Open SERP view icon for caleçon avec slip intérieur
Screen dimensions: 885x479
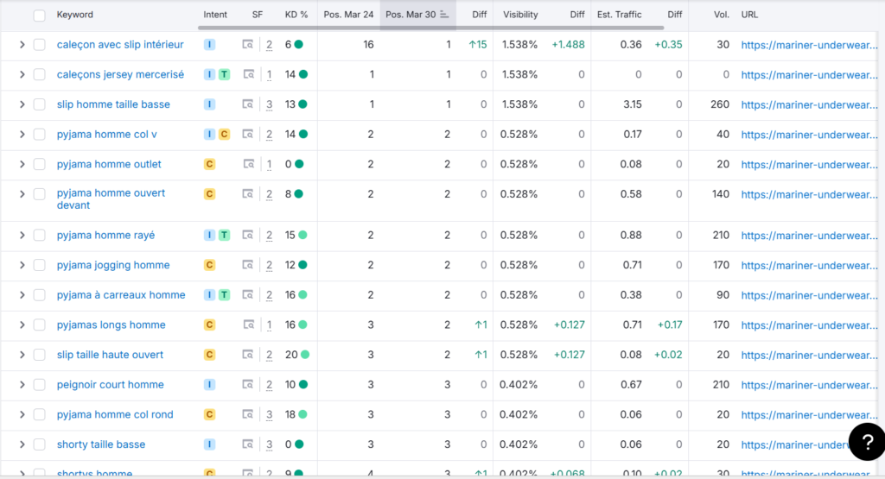click(x=247, y=45)
